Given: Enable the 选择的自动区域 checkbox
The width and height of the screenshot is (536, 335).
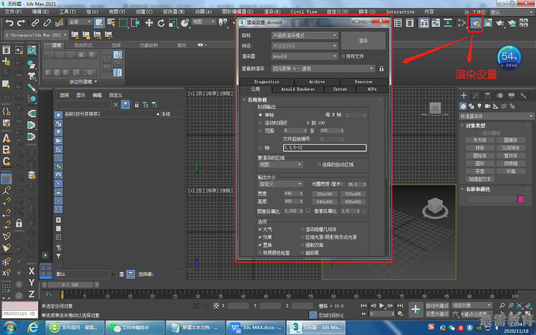Looking at the screenshot, I should (x=319, y=165).
